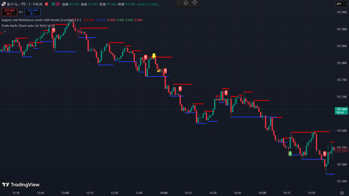The height and width of the screenshot is (196, 349).
Task: Click the green B break label
Action: tap(290, 153)
